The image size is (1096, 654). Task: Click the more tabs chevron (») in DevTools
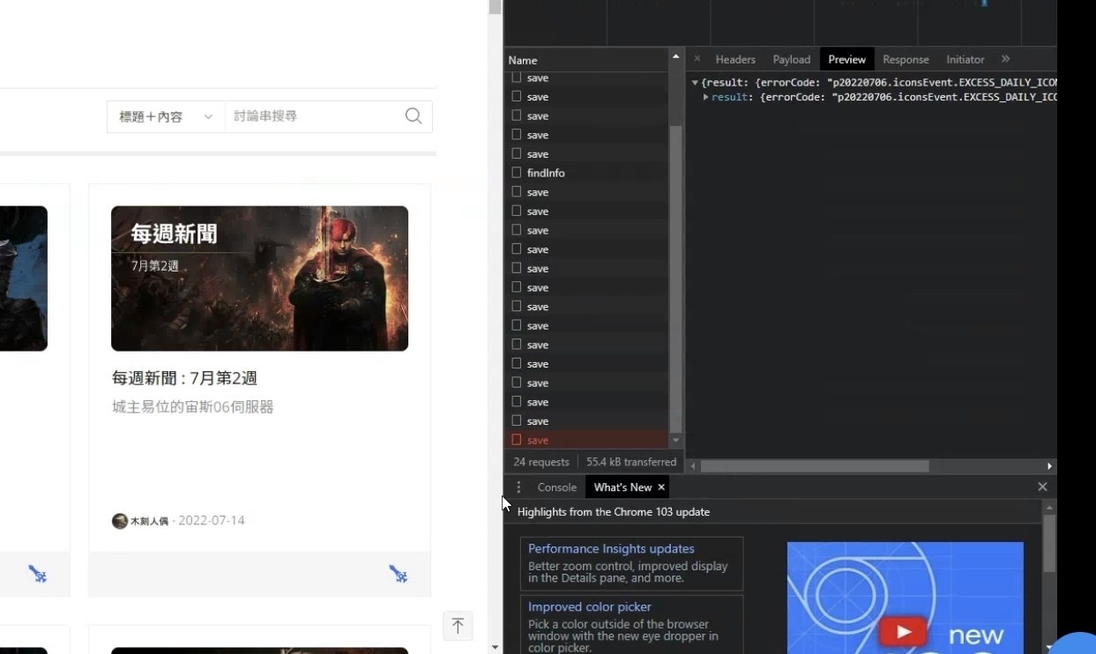pyautogui.click(x=1005, y=58)
